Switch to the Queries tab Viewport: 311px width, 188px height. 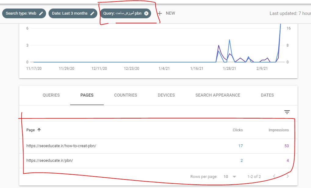[51, 95]
